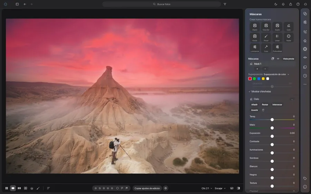This screenshot has height=194, width=311.
Task: Select the Radial gradient mask tool
Action: pos(289,37)
